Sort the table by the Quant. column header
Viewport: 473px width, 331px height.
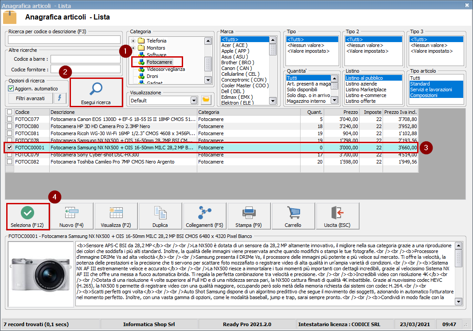tap(312, 112)
